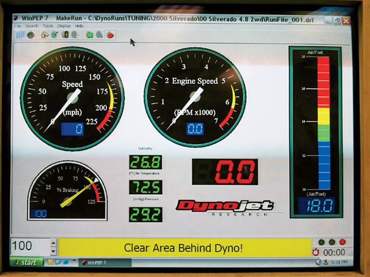
Task: Click the round green gauge toolbar icon
Action: tap(31, 35)
